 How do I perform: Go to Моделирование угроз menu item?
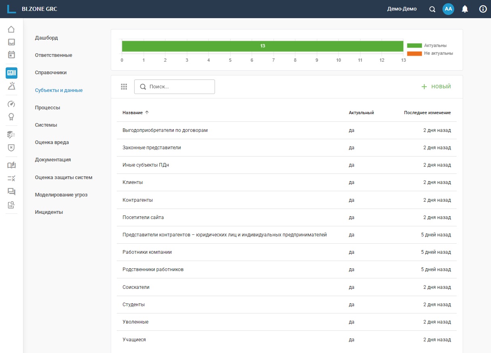coord(61,195)
